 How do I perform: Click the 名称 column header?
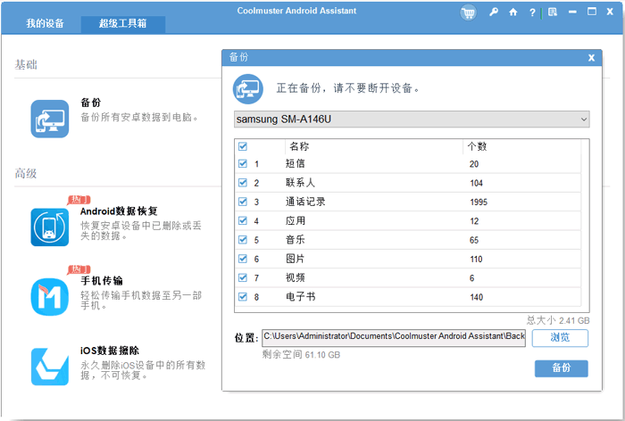(x=299, y=146)
